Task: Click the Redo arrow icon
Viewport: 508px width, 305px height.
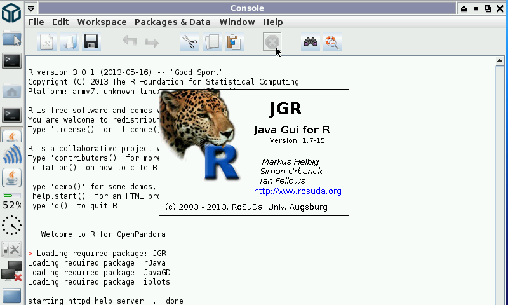Action: pyautogui.click(x=152, y=43)
